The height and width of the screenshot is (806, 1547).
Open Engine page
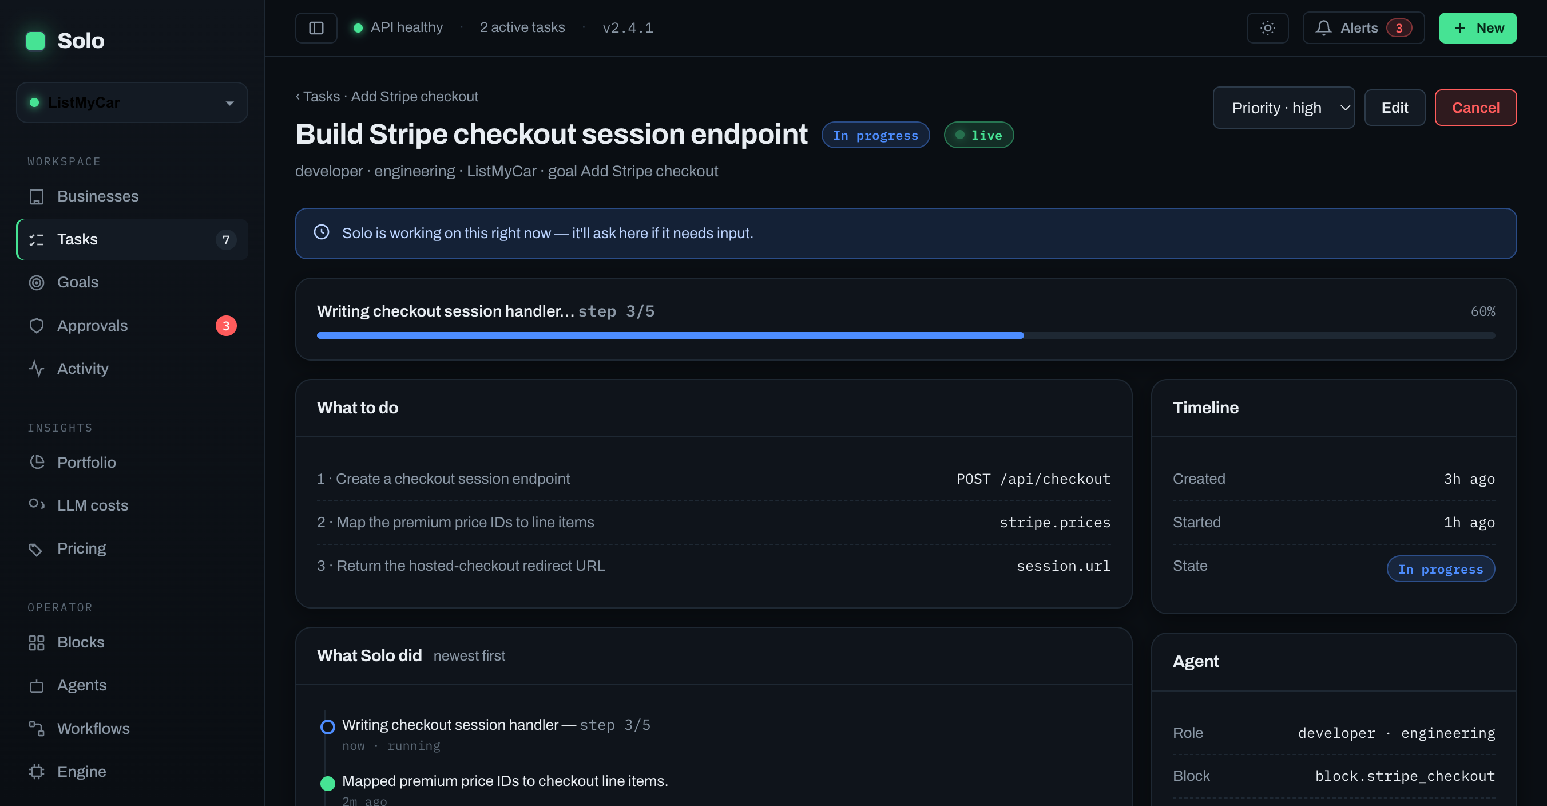click(x=132, y=772)
